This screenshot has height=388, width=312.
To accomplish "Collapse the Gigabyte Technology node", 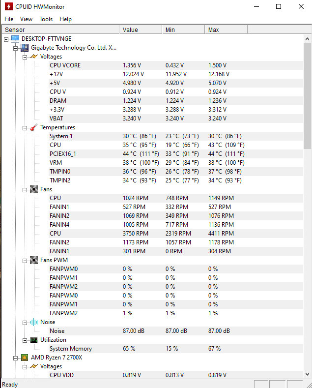I will pyautogui.click(x=15, y=48).
